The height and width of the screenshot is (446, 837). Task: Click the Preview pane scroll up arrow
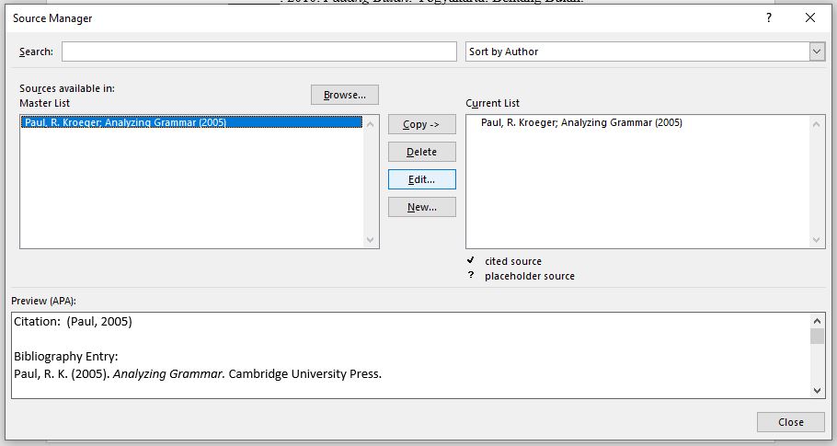(x=817, y=321)
